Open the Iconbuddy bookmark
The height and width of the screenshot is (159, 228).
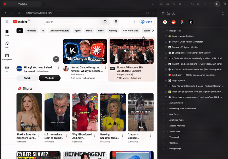(x=194, y=75)
